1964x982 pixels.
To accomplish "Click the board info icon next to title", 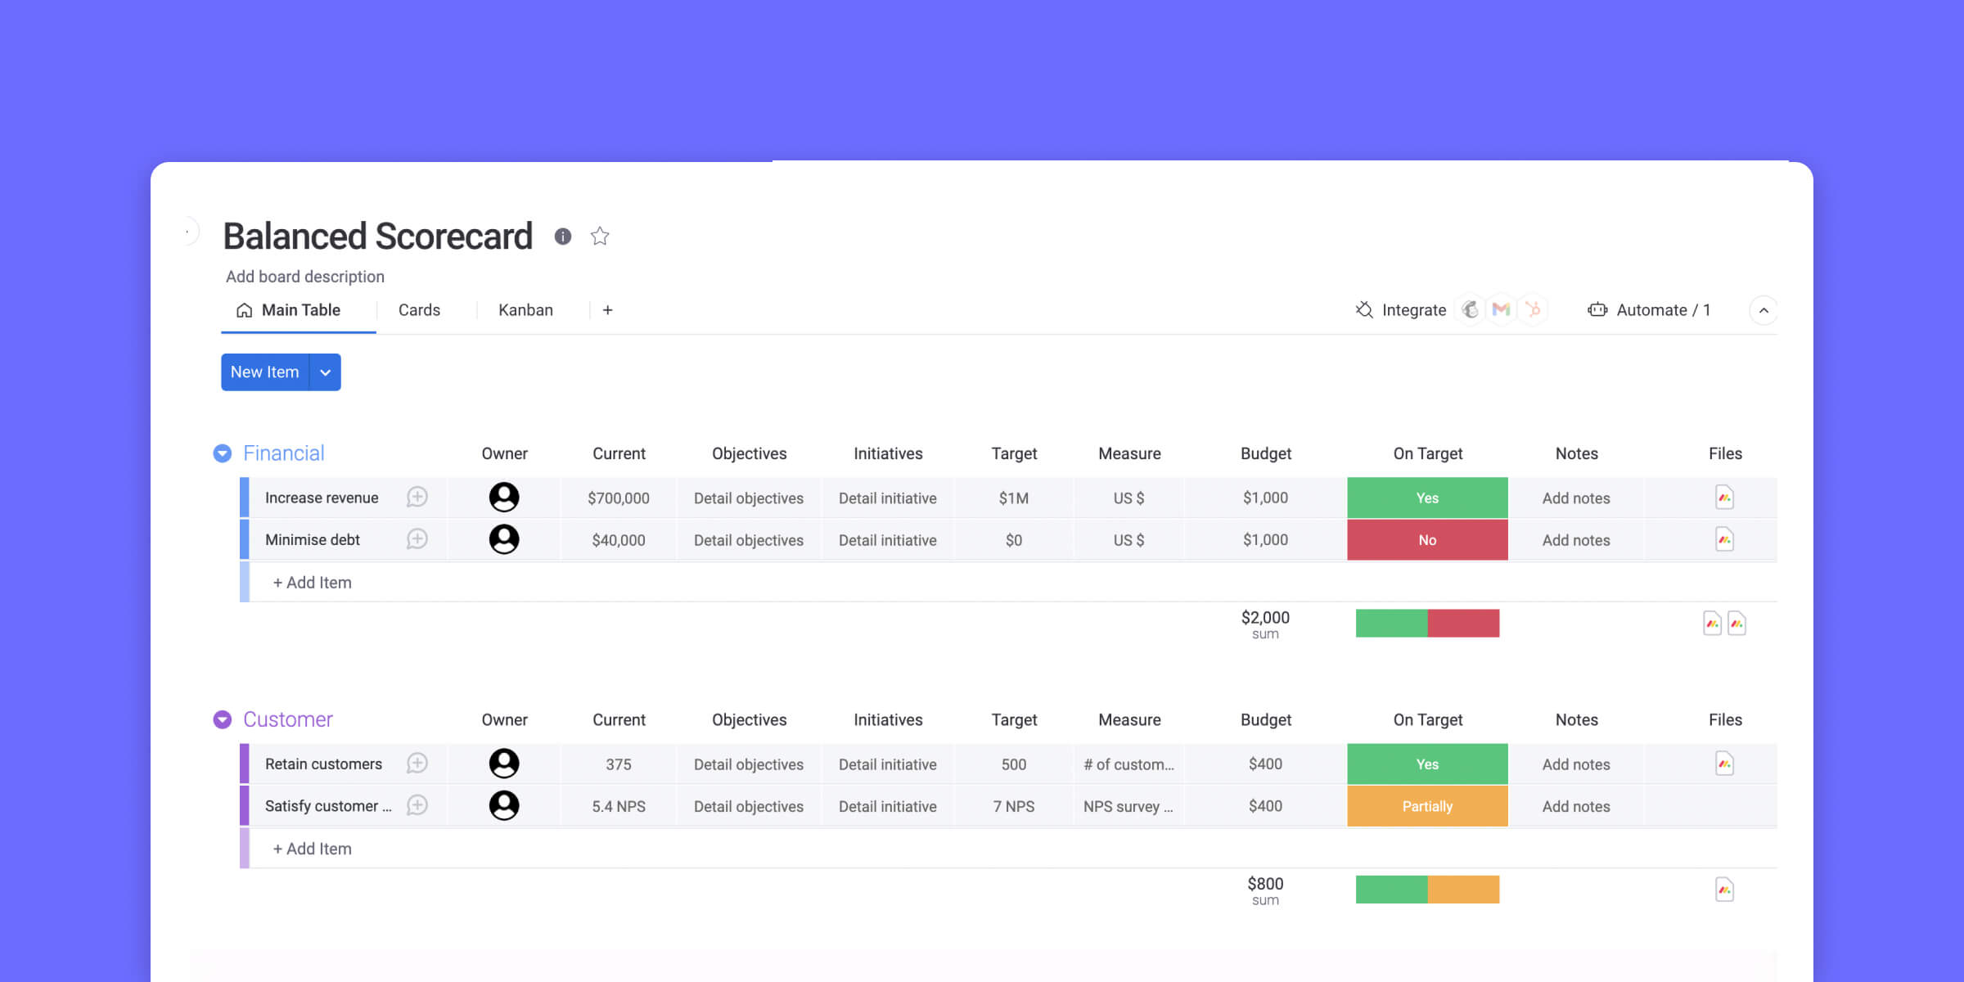I will (562, 236).
